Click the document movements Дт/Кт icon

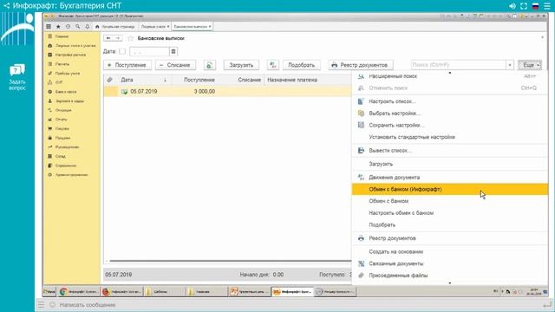(272, 65)
